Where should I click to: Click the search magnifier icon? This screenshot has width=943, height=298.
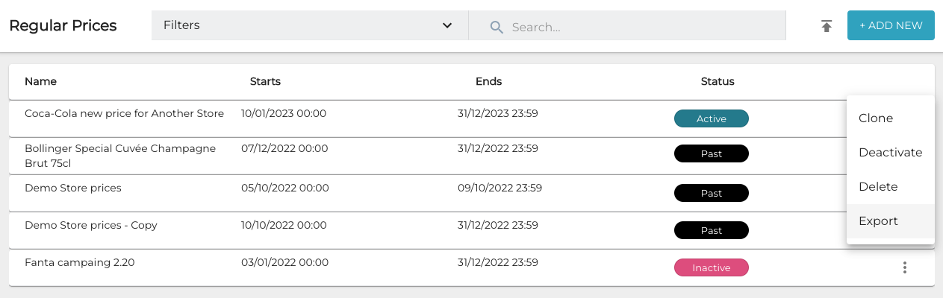point(497,27)
